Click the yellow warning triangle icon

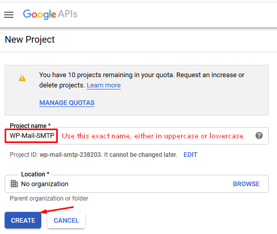tap(22, 78)
